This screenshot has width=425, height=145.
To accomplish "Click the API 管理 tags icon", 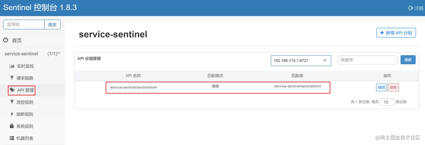I will (12, 90).
